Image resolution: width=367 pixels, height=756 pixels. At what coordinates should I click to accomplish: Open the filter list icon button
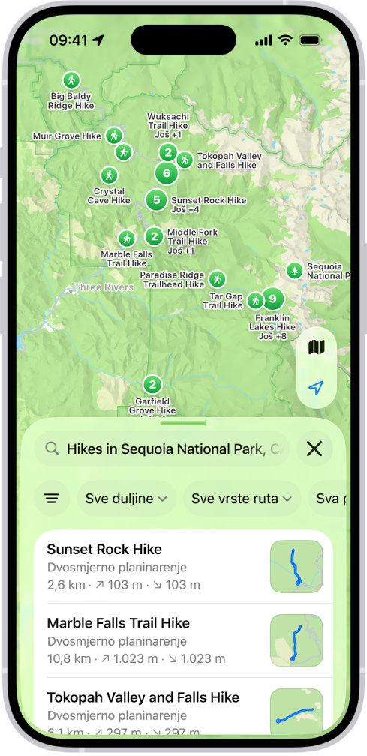pos(52,499)
